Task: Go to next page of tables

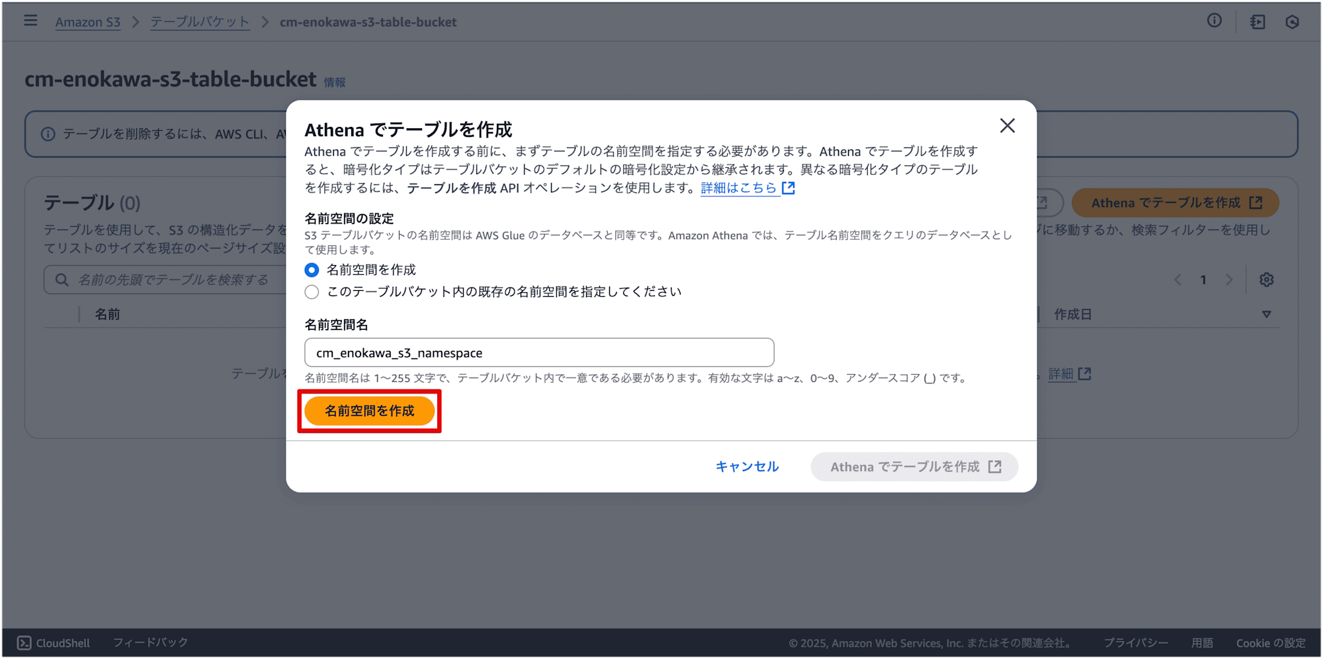Action: (x=1229, y=280)
